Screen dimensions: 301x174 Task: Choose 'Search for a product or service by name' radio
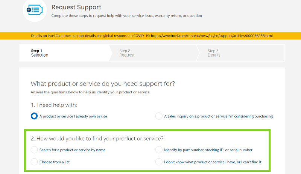point(34,150)
